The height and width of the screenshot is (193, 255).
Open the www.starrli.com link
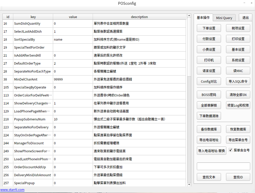[12, 190]
